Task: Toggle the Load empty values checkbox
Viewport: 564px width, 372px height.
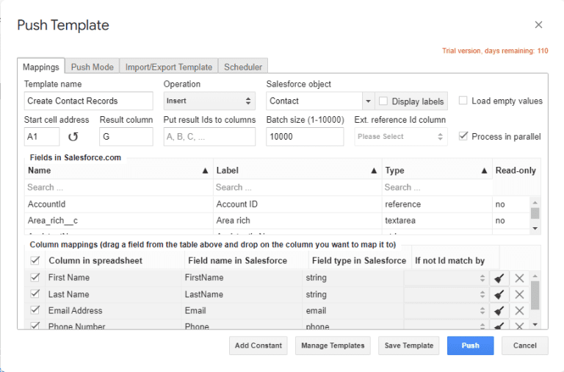Action: point(463,101)
